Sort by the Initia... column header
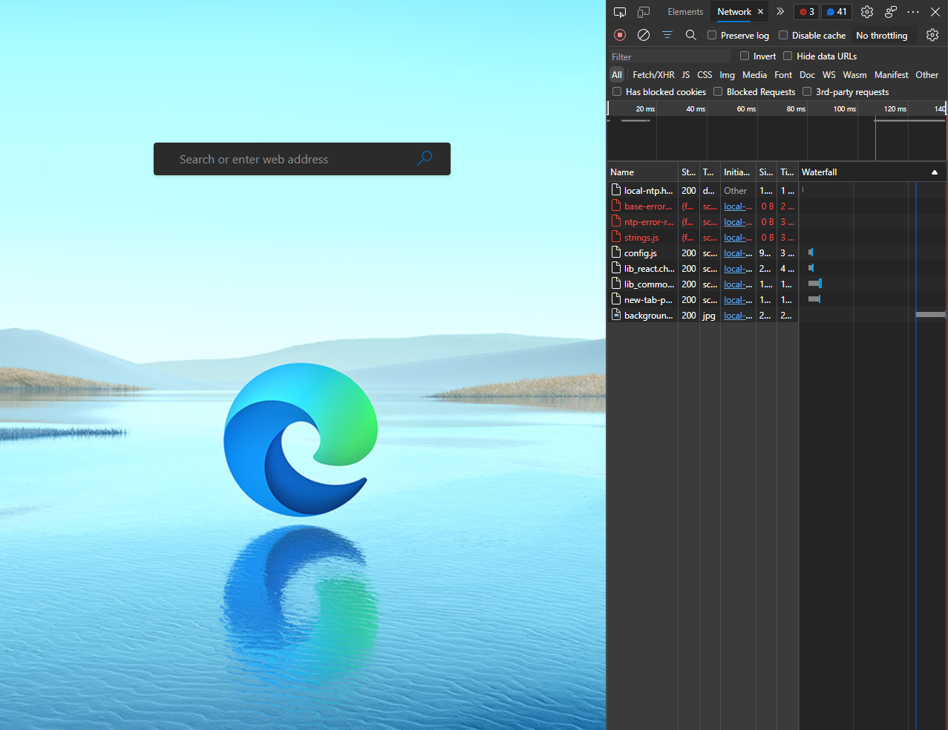 (x=738, y=172)
